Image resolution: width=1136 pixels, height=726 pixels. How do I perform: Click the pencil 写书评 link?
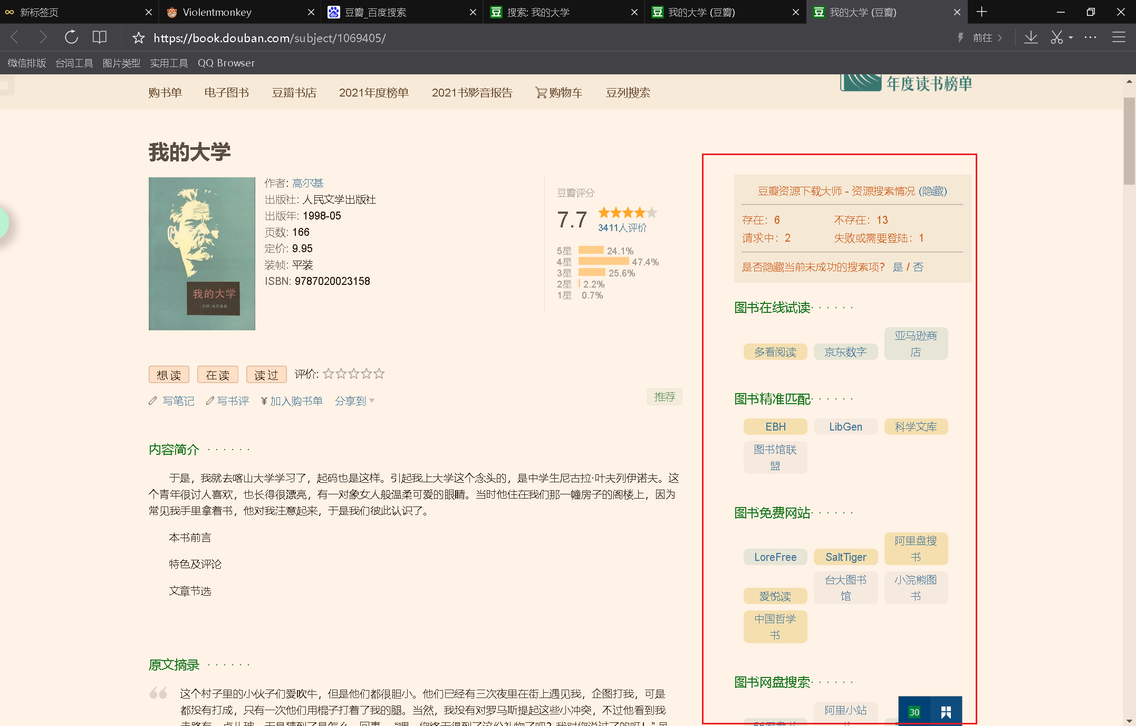pos(227,401)
